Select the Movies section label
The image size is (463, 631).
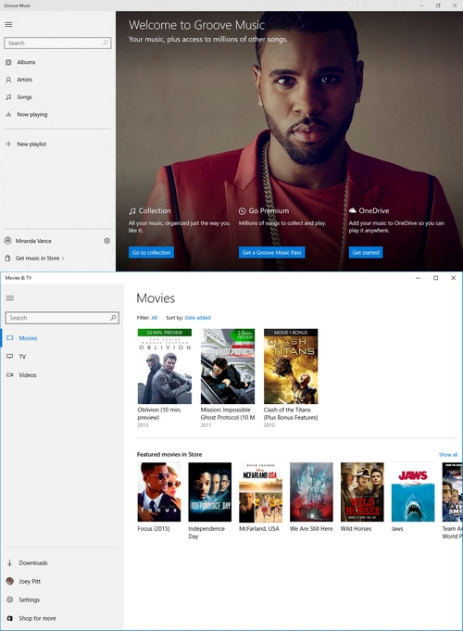pos(28,338)
